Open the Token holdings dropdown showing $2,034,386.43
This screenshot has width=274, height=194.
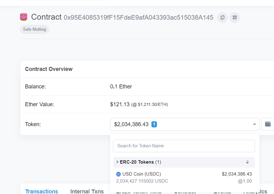184,124
